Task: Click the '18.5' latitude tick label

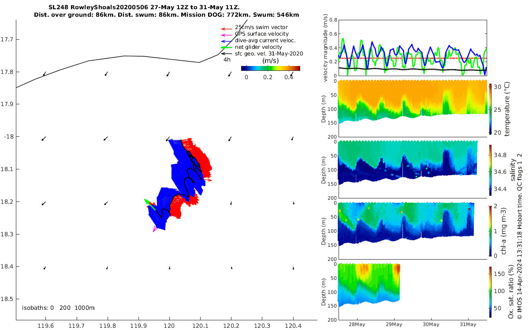Action: (7, 299)
